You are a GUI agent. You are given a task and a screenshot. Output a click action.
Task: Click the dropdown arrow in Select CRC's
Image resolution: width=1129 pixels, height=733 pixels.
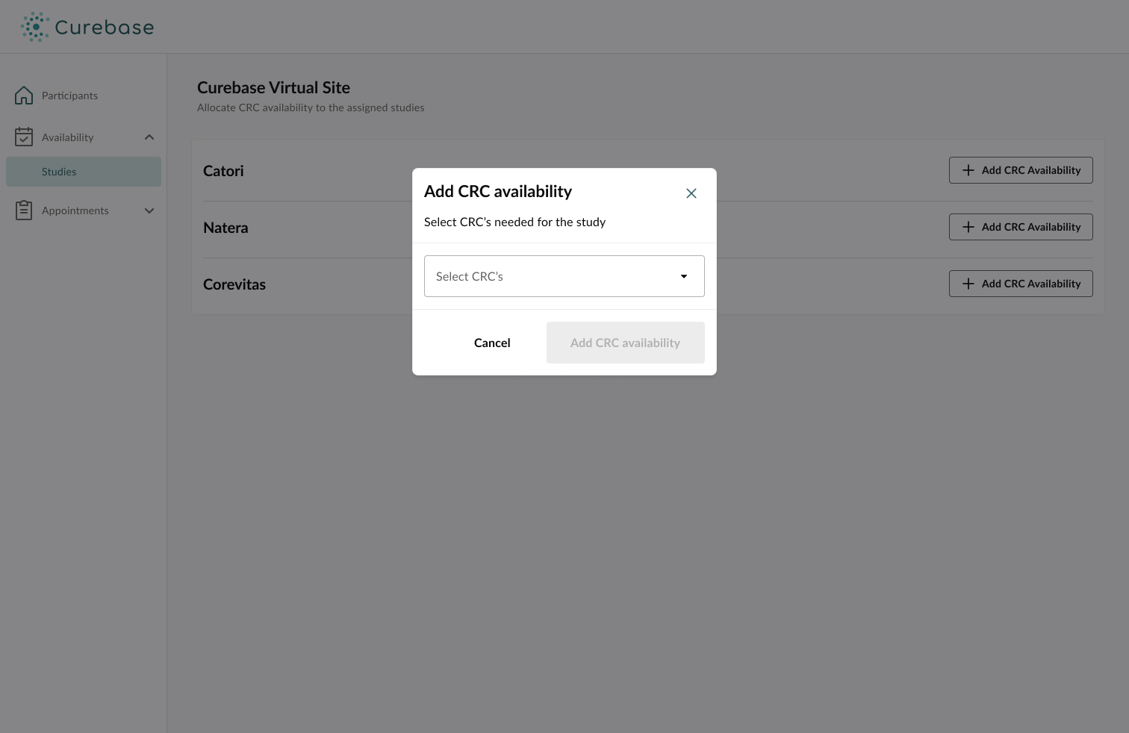684,276
